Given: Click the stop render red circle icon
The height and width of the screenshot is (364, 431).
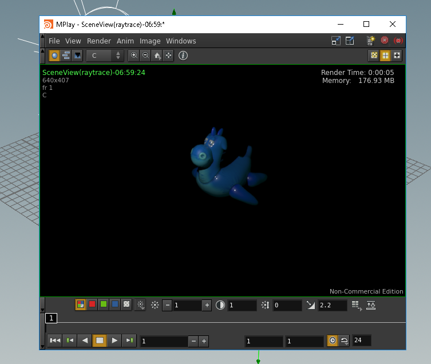Looking at the screenshot, I should pyautogui.click(x=385, y=41).
